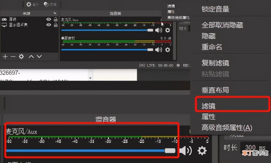Open 属性 in the large context menu
The width and height of the screenshot is (271, 163).
click(x=208, y=117)
